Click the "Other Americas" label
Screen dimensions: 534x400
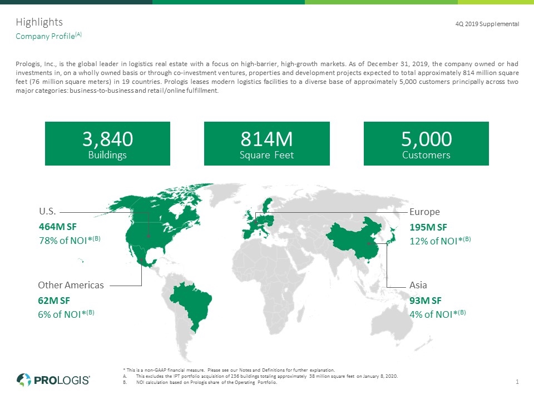(x=71, y=285)
